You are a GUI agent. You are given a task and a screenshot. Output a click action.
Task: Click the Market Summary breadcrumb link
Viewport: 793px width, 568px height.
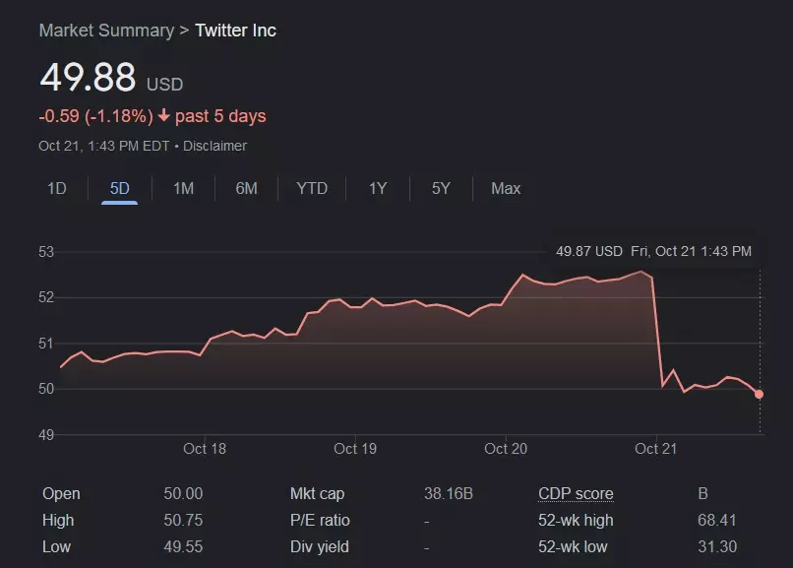106,31
